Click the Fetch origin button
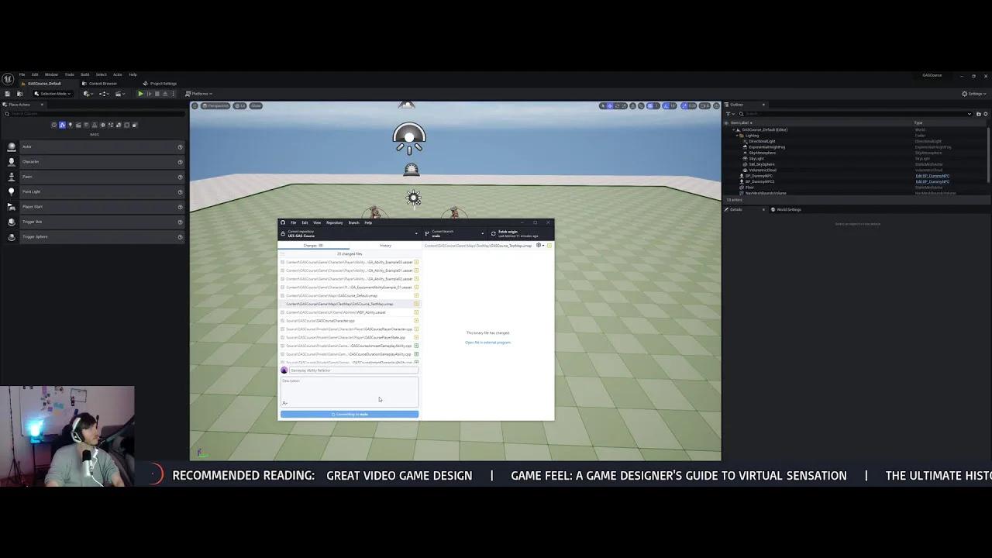The image size is (992, 558). pyautogui.click(x=511, y=233)
